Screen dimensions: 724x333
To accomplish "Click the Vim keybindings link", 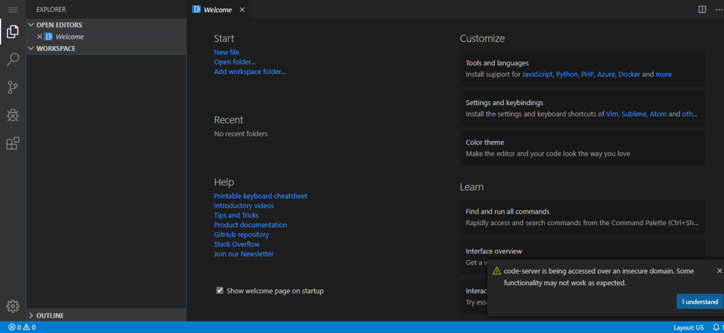I will pos(612,114).
